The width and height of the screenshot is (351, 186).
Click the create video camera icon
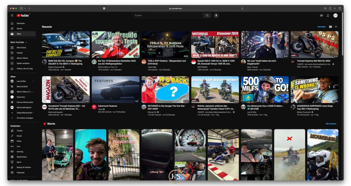click(322, 15)
